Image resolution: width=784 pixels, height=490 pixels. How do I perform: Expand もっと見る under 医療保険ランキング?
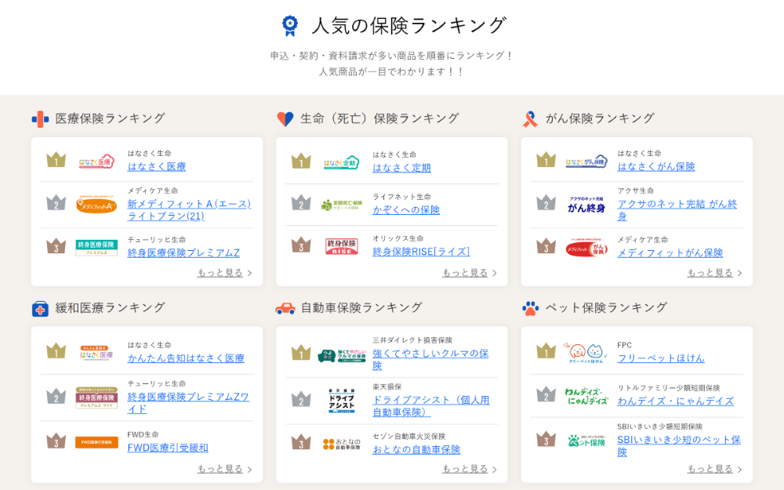coord(224,273)
